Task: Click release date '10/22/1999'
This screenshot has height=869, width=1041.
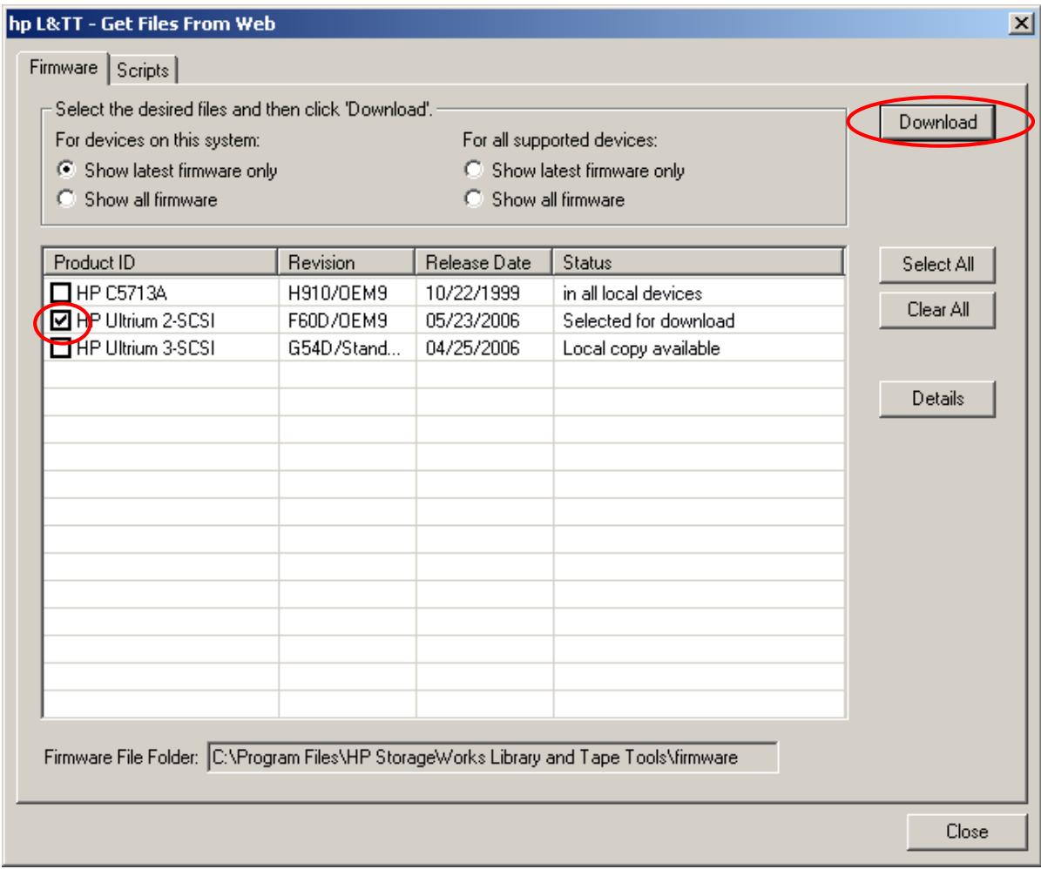Action: [472, 293]
